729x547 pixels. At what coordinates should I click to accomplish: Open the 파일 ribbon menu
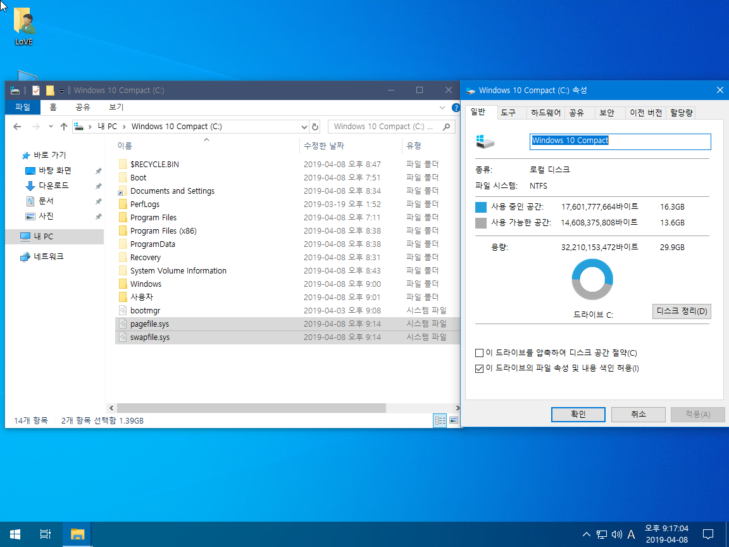[22, 107]
